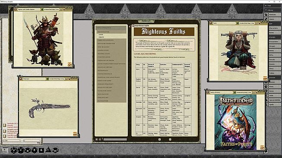Open the Items list
The image size is (282, 158).
coord(275,51)
